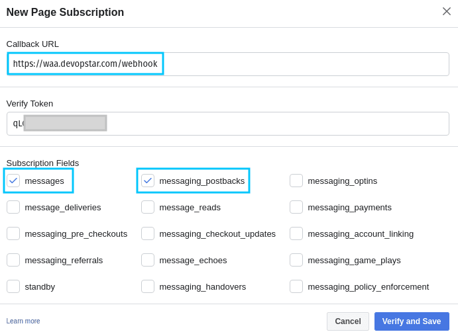Check the message_echoes checkbox
Screen dimensions: 458x334
(148, 260)
